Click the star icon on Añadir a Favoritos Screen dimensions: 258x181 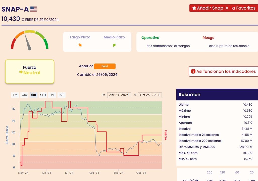click(x=194, y=8)
